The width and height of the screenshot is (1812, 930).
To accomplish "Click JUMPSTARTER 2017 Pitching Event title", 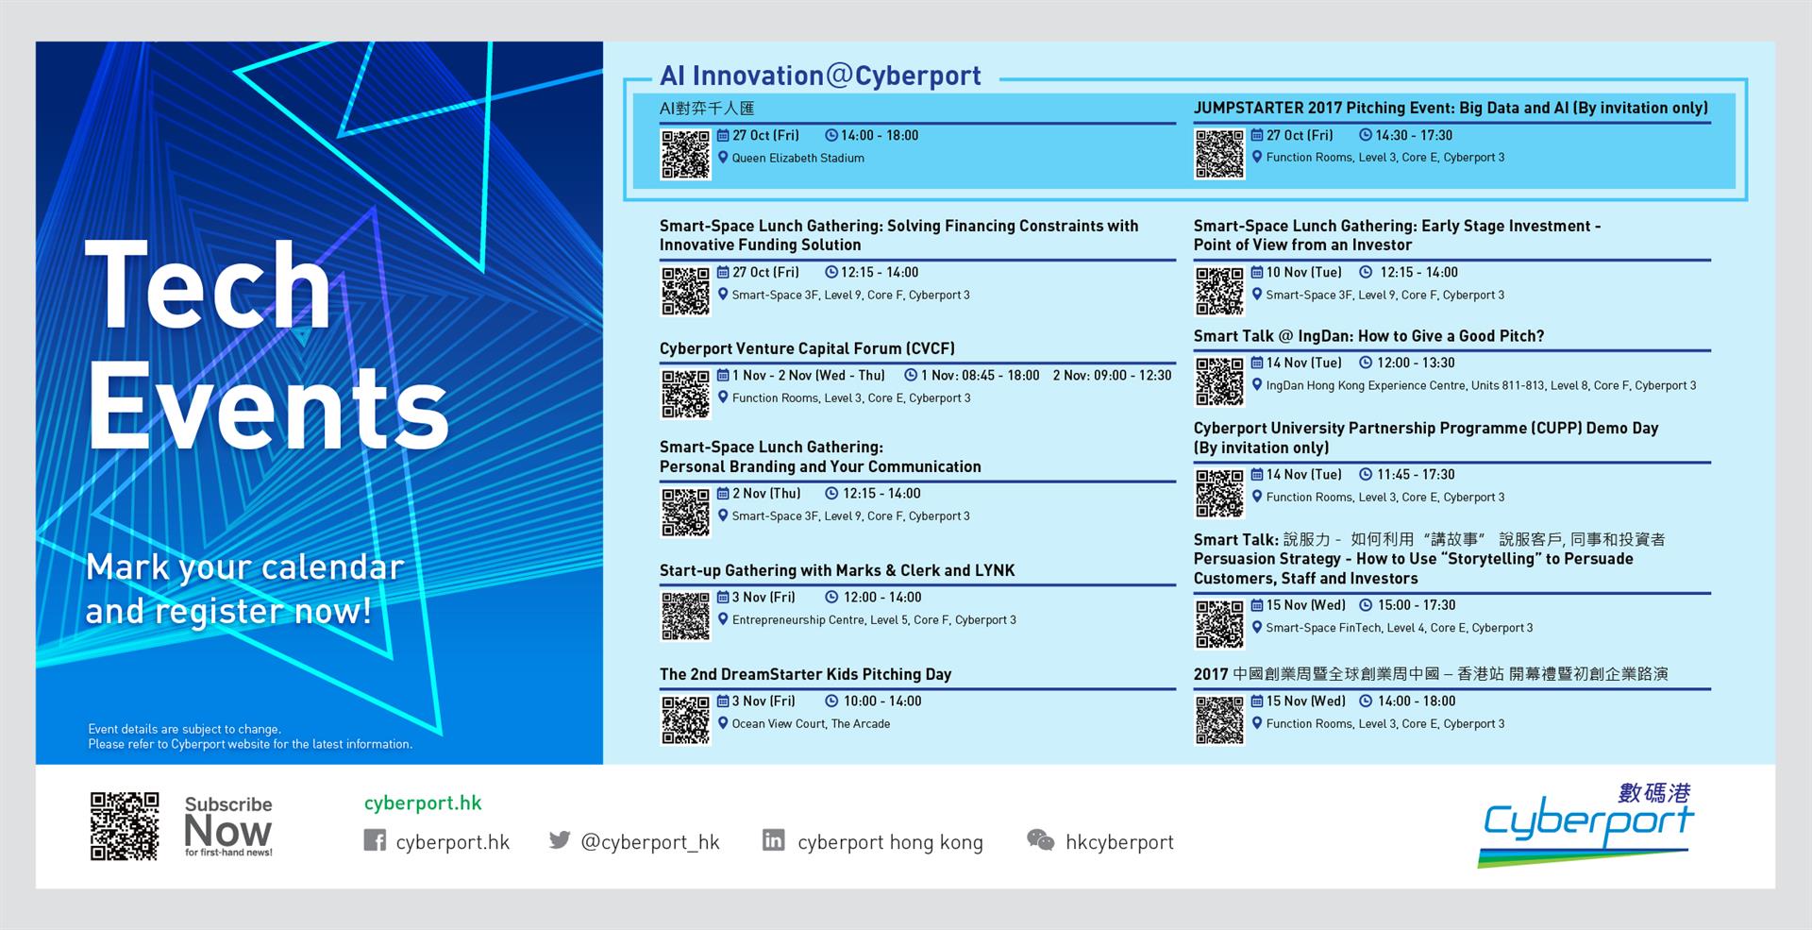I will pyautogui.click(x=1451, y=108).
